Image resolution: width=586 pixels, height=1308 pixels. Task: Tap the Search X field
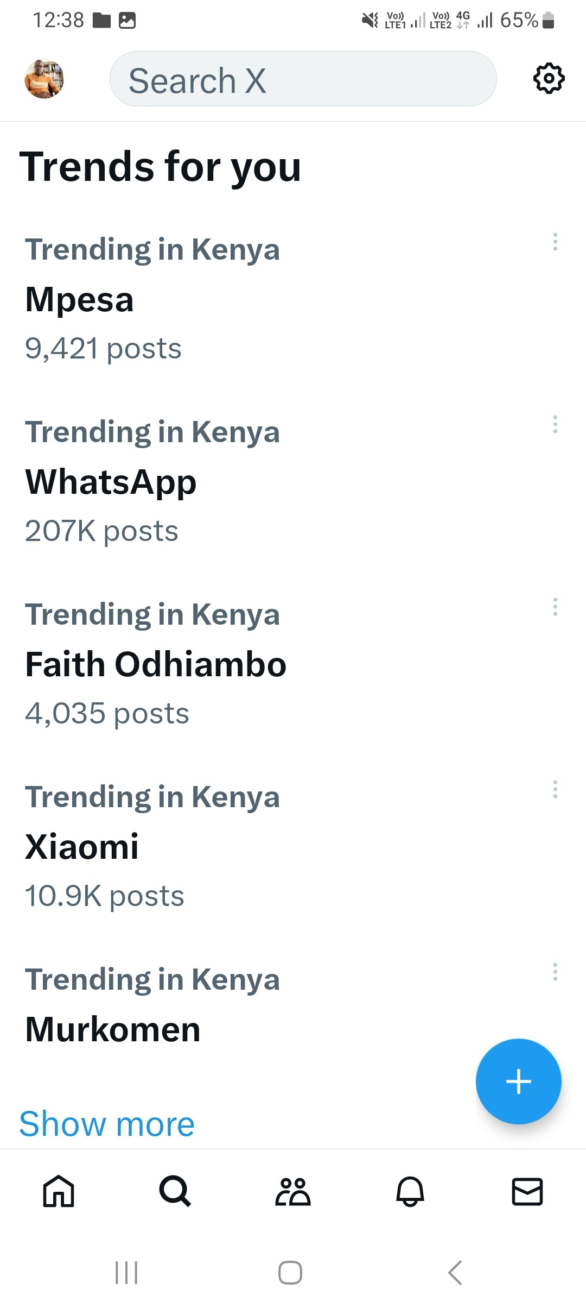click(303, 79)
